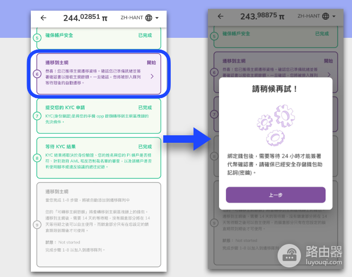352x277 pixels.
Task: Click the 請稍候再試！ dialog title
Action: [275, 89]
